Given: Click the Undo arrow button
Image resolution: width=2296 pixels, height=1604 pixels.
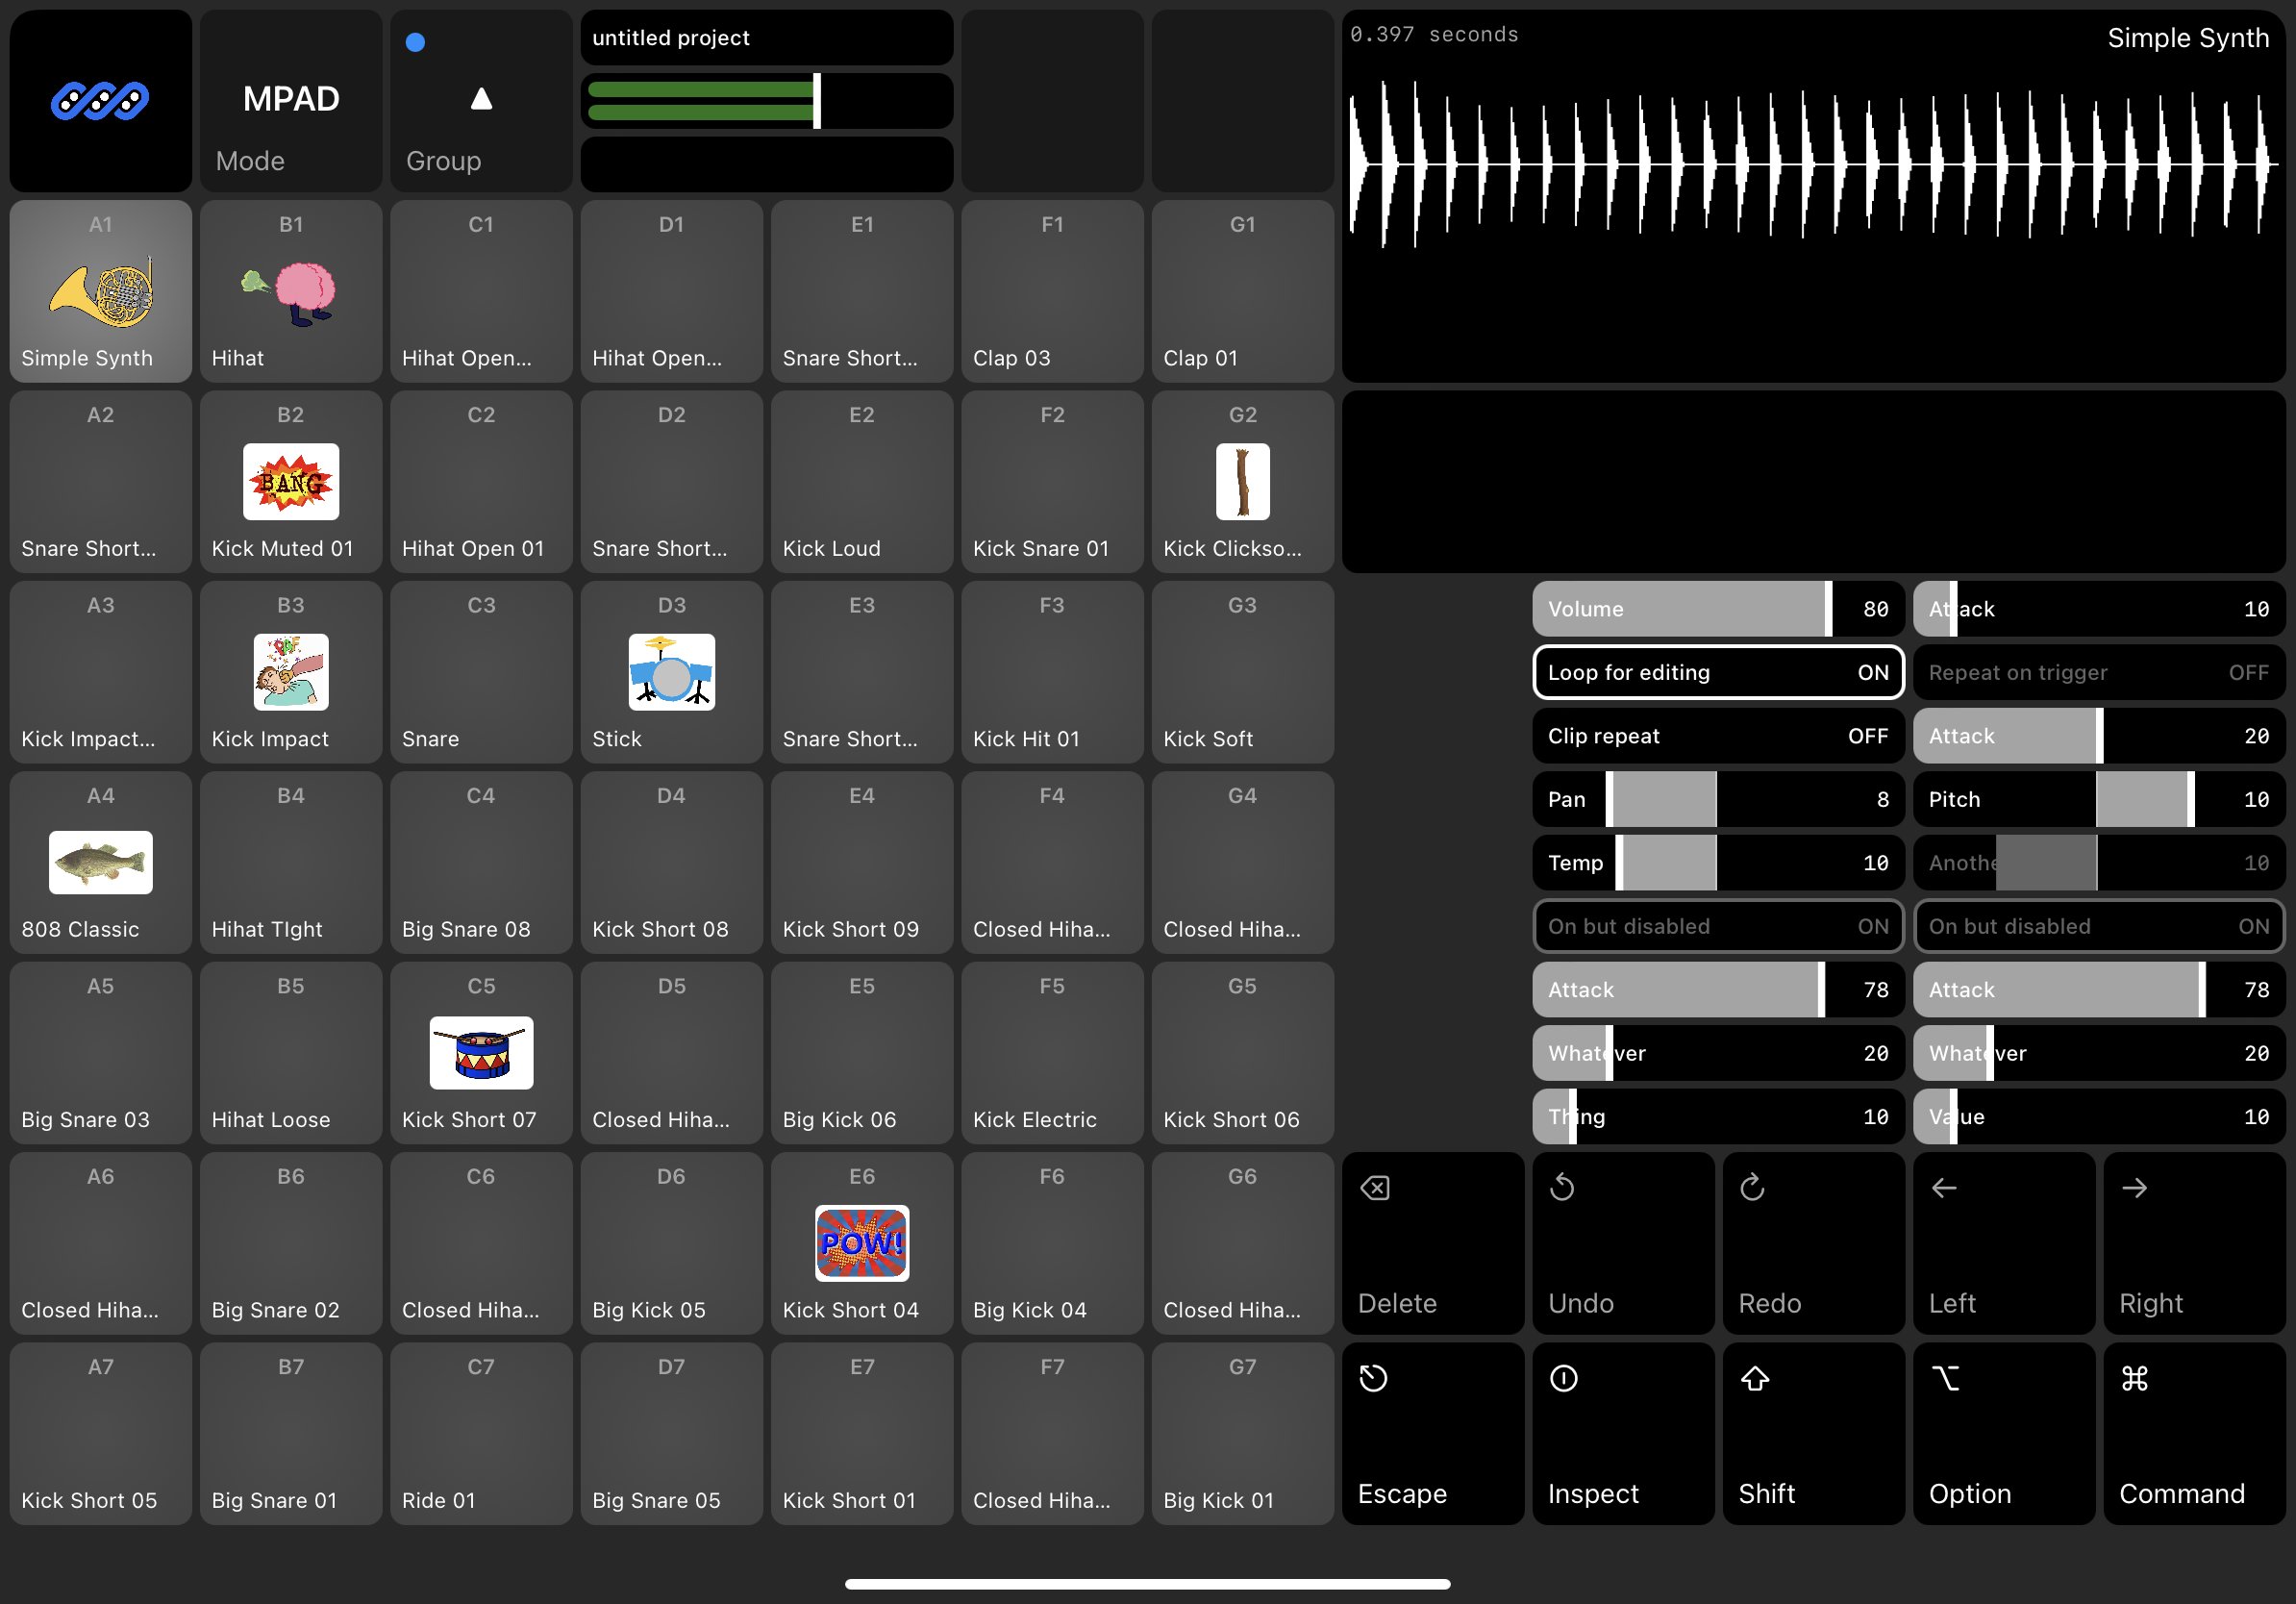Looking at the screenshot, I should coord(1622,1243).
